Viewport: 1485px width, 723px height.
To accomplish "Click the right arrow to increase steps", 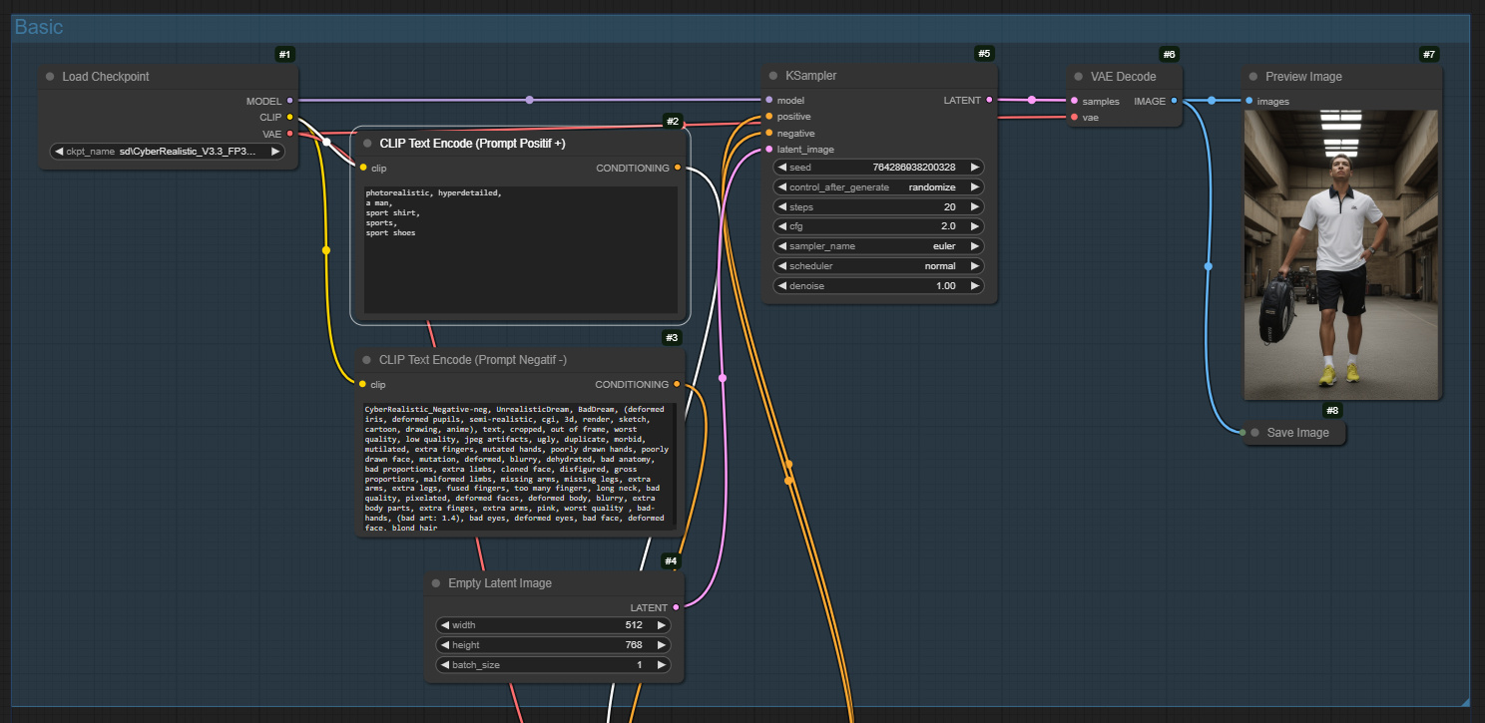I will tap(976, 206).
